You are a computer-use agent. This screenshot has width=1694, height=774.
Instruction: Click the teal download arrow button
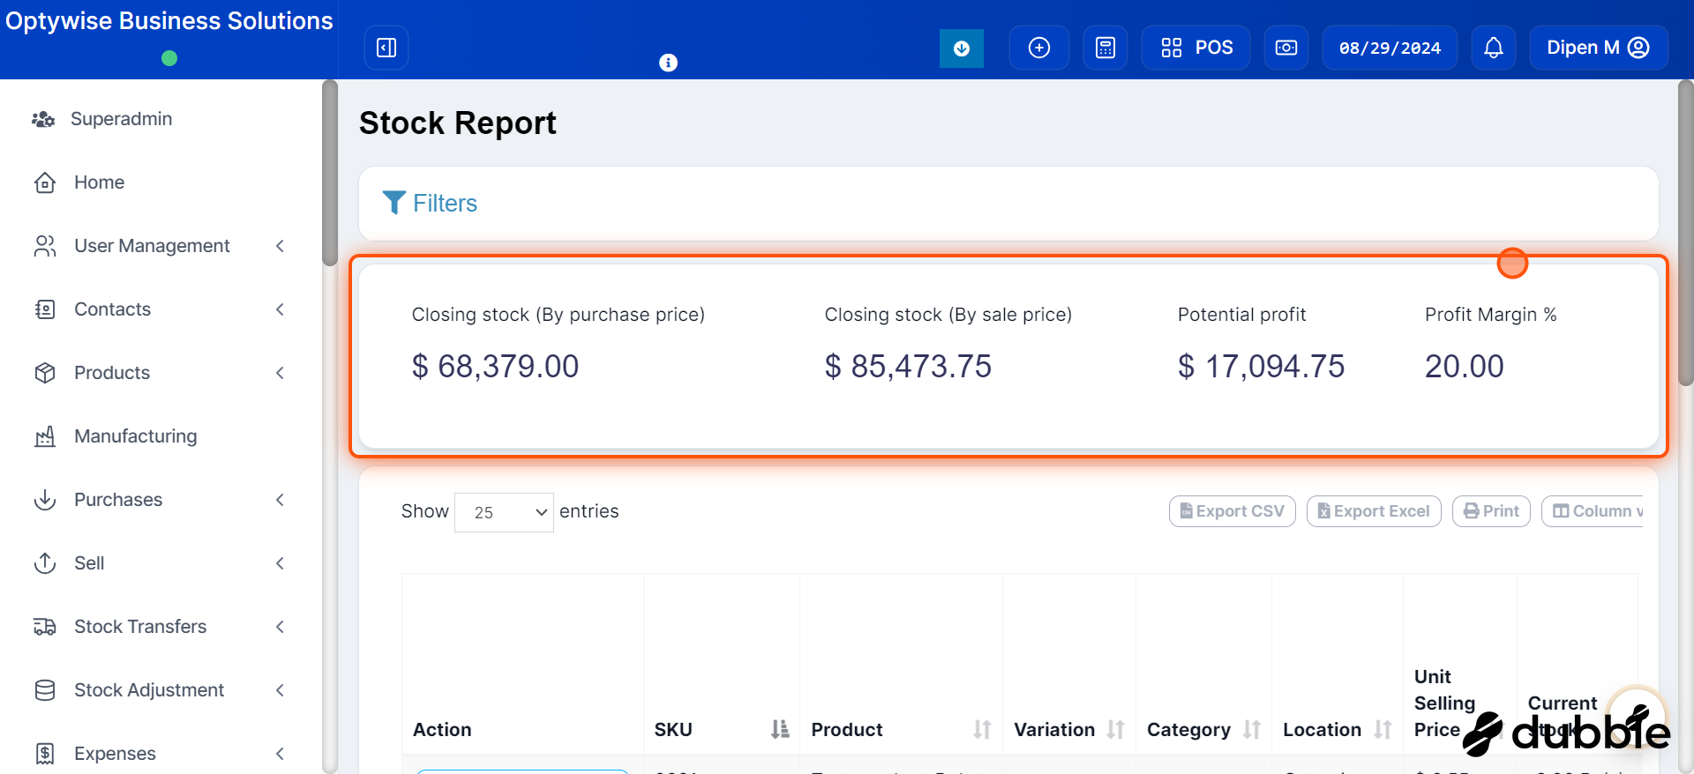pos(962,48)
